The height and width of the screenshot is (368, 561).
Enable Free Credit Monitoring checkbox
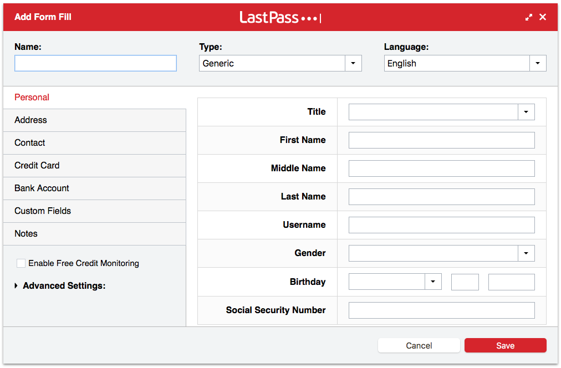21,263
